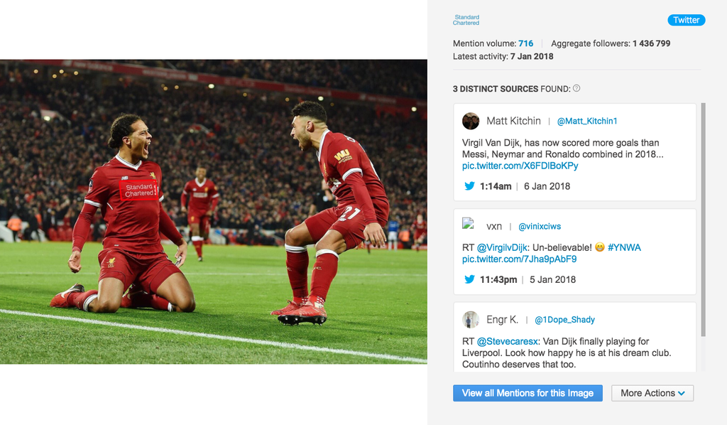Viewport: 727px width, 425px height.
Task: Open mention volume count 716
Action: [526, 43]
